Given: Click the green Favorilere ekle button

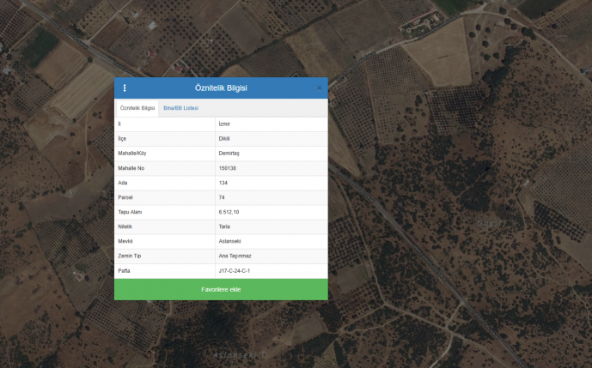Looking at the screenshot, I should [221, 290].
